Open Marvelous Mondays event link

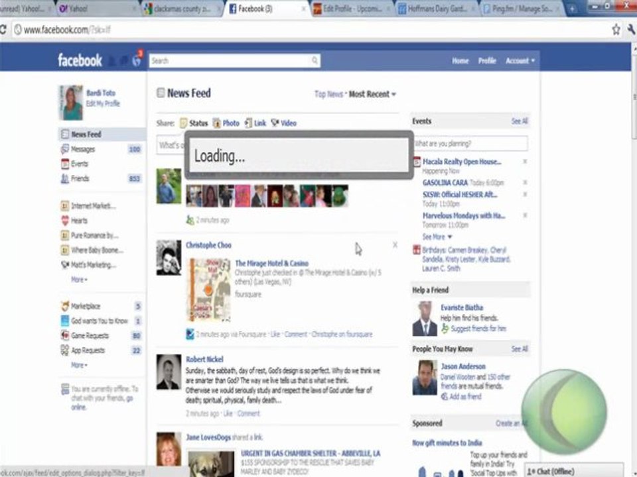464,216
